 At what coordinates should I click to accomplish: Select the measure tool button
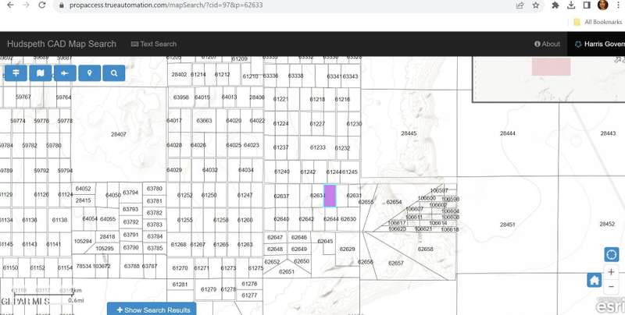[65, 73]
